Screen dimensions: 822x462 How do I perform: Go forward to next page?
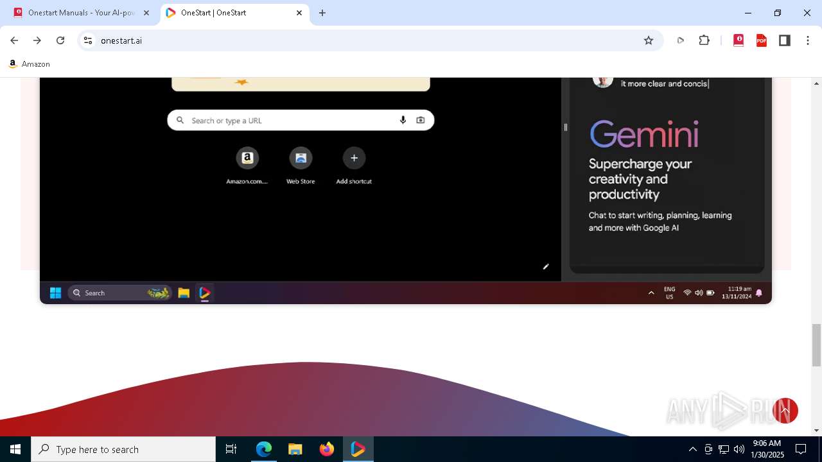[x=37, y=40]
